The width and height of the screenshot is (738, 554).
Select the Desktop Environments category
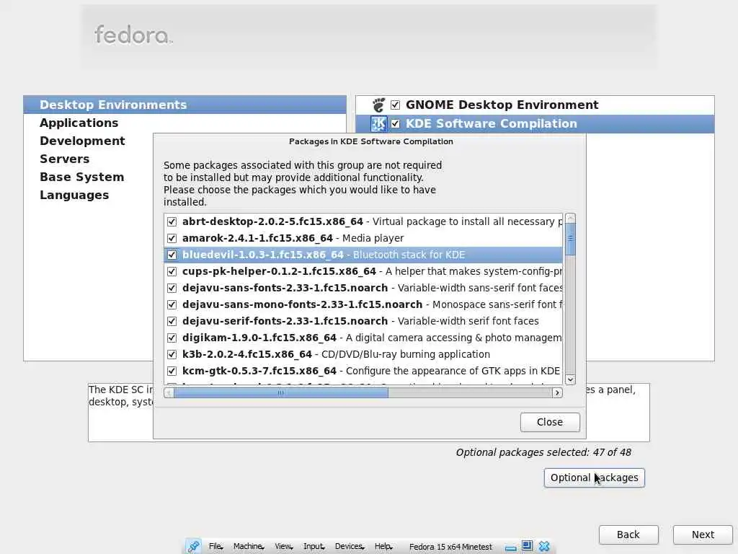click(x=185, y=105)
